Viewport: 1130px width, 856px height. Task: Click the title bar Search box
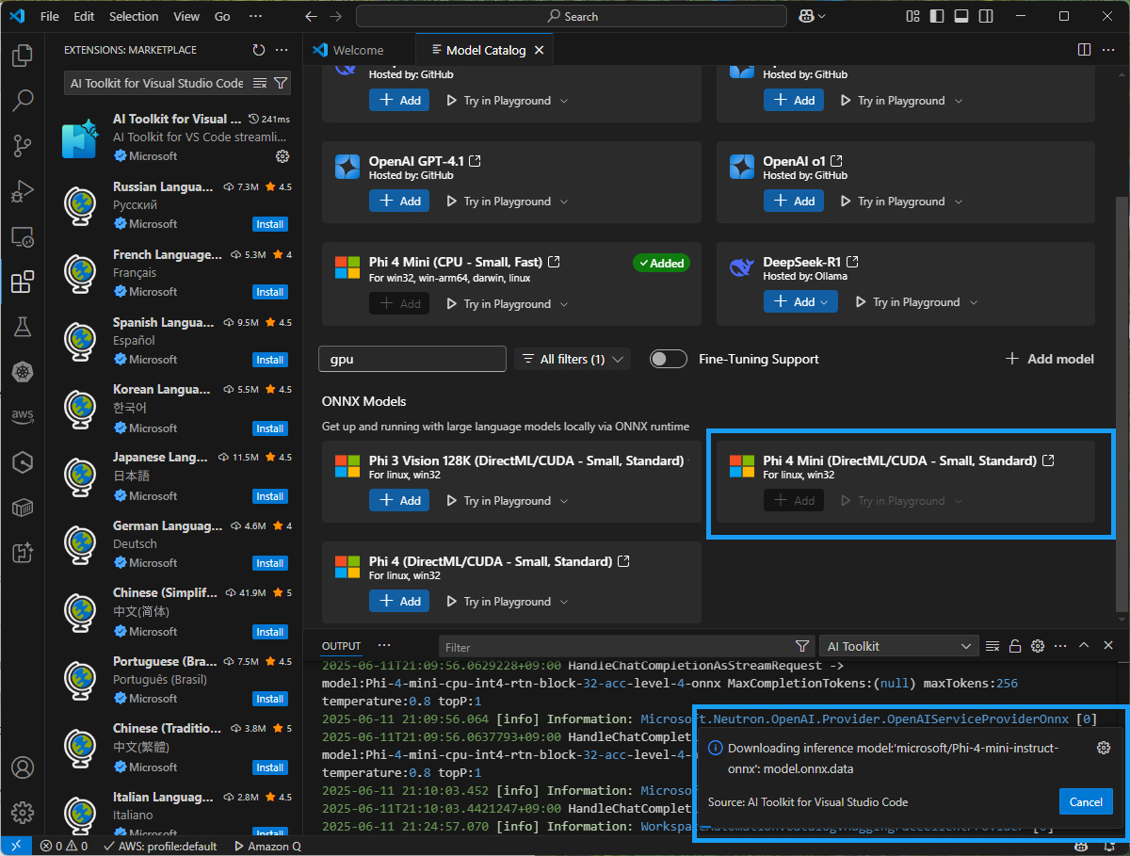point(573,16)
